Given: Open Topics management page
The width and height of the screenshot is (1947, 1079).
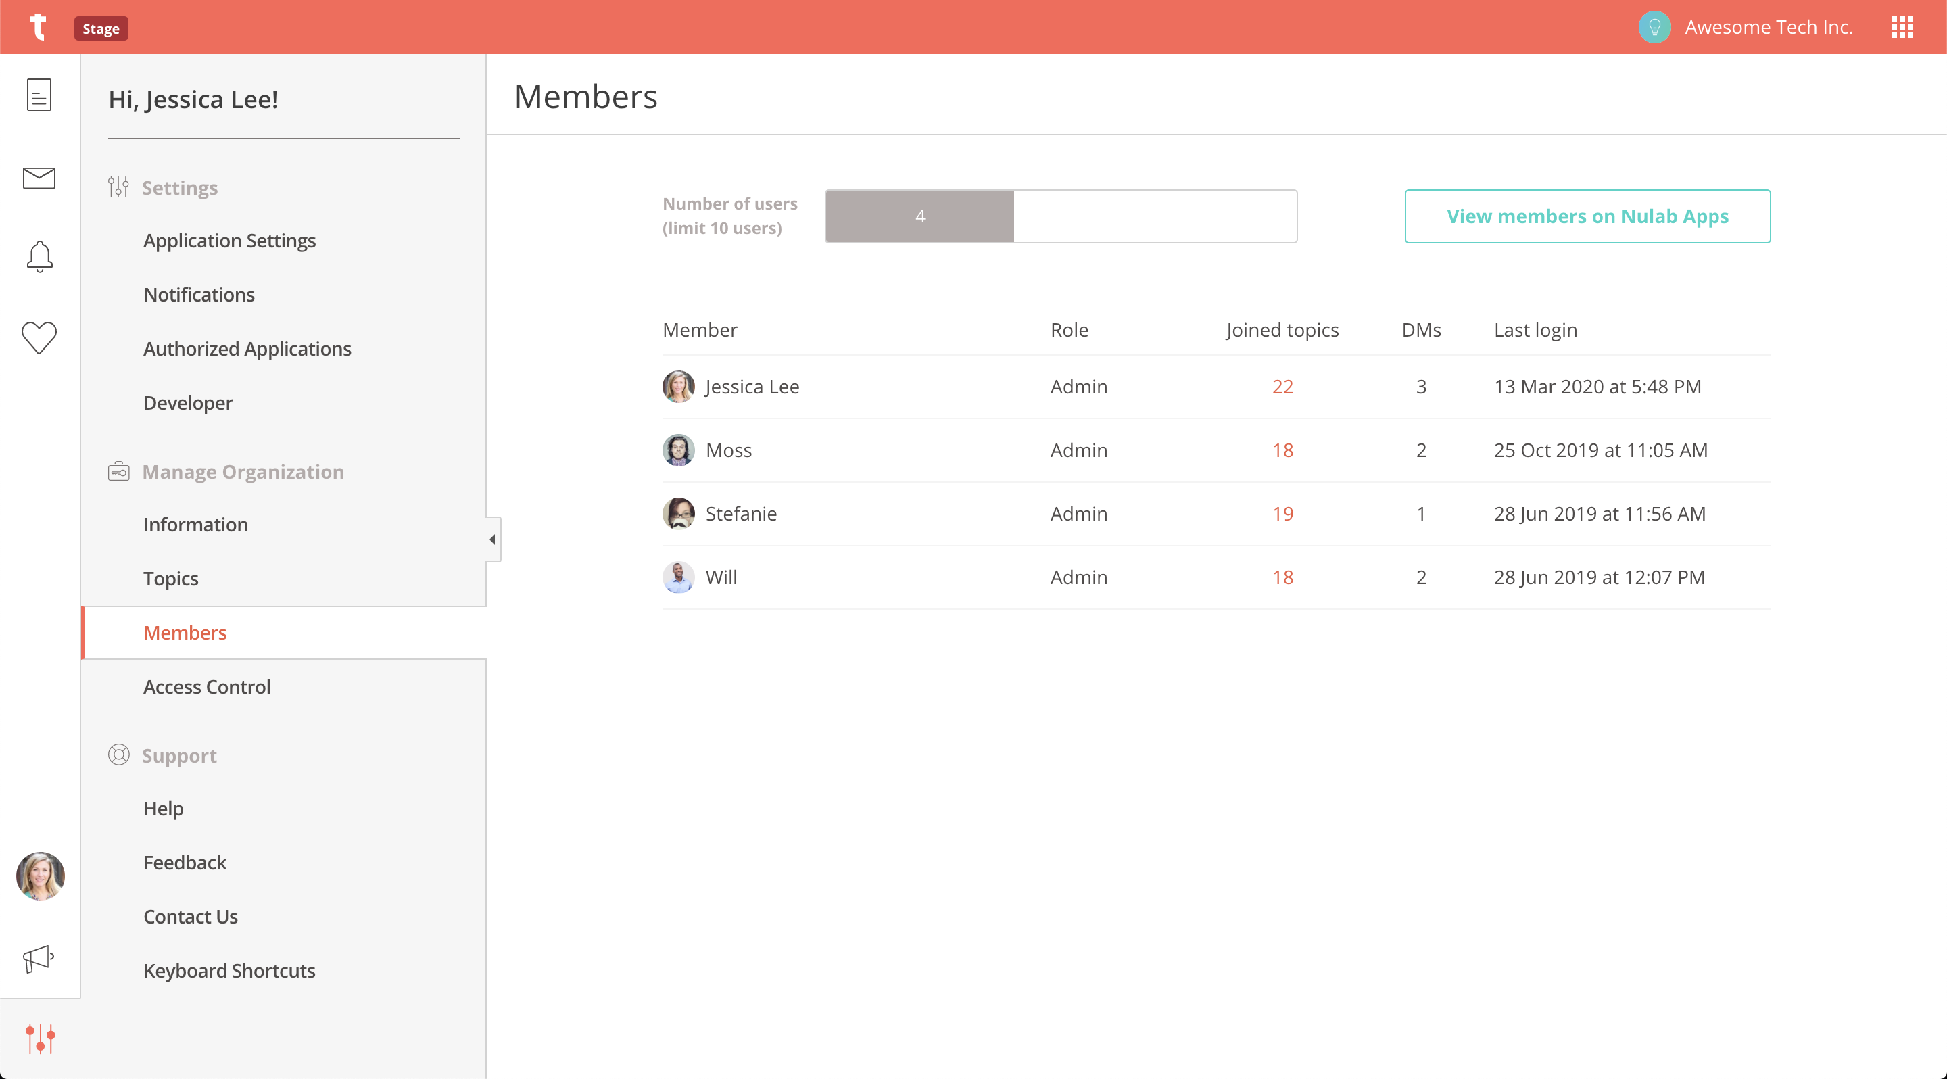Looking at the screenshot, I should coord(171,579).
